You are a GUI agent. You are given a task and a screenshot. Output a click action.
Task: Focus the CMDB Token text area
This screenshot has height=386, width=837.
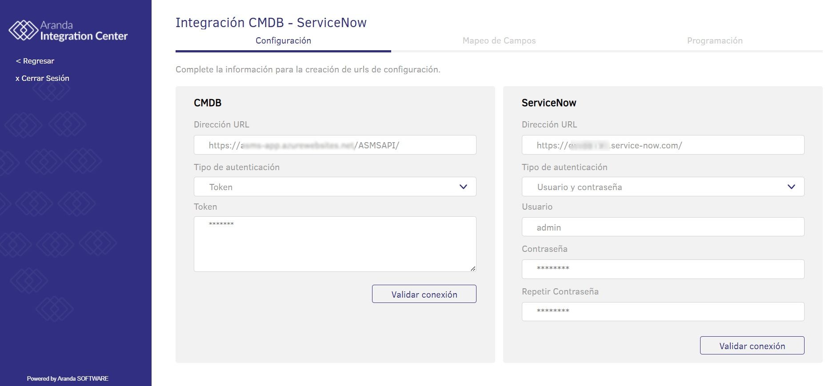tap(335, 244)
